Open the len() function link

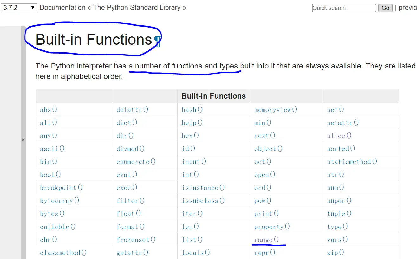point(190,227)
